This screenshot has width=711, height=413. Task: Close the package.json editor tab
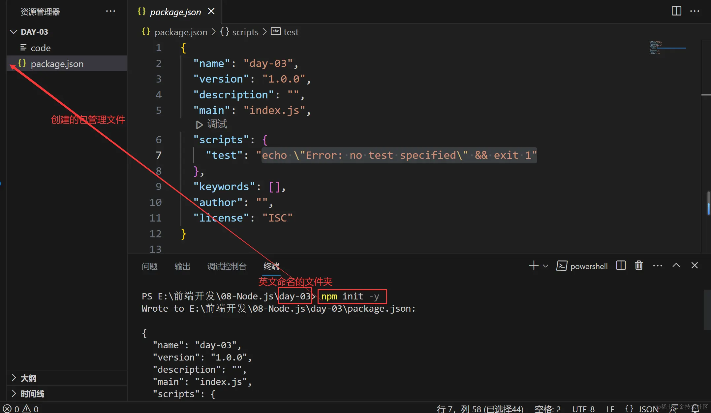tap(211, 12)
